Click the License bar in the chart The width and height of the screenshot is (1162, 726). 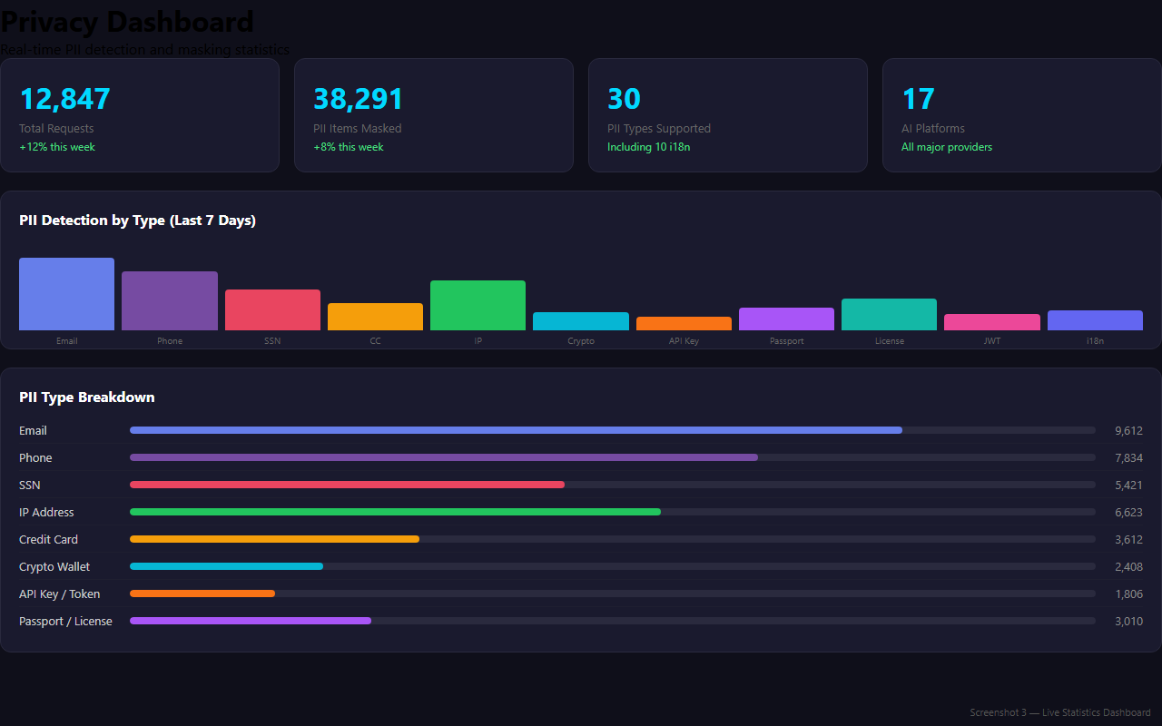pos(889,314)
